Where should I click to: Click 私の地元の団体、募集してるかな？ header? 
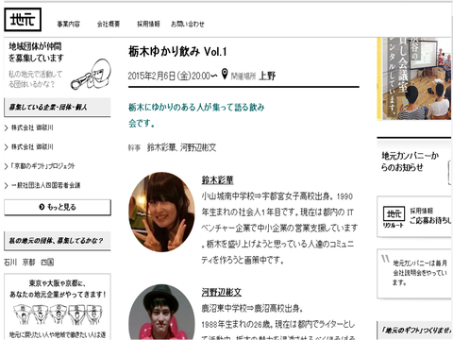click(58, 241)
